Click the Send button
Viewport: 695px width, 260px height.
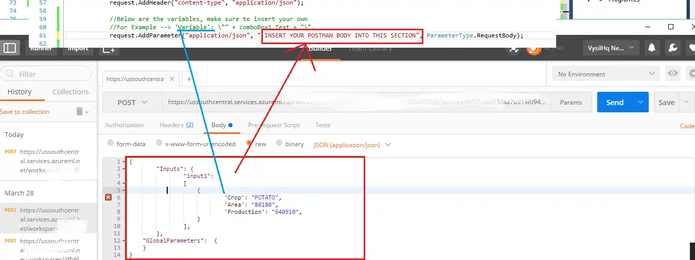coord(615,102)
